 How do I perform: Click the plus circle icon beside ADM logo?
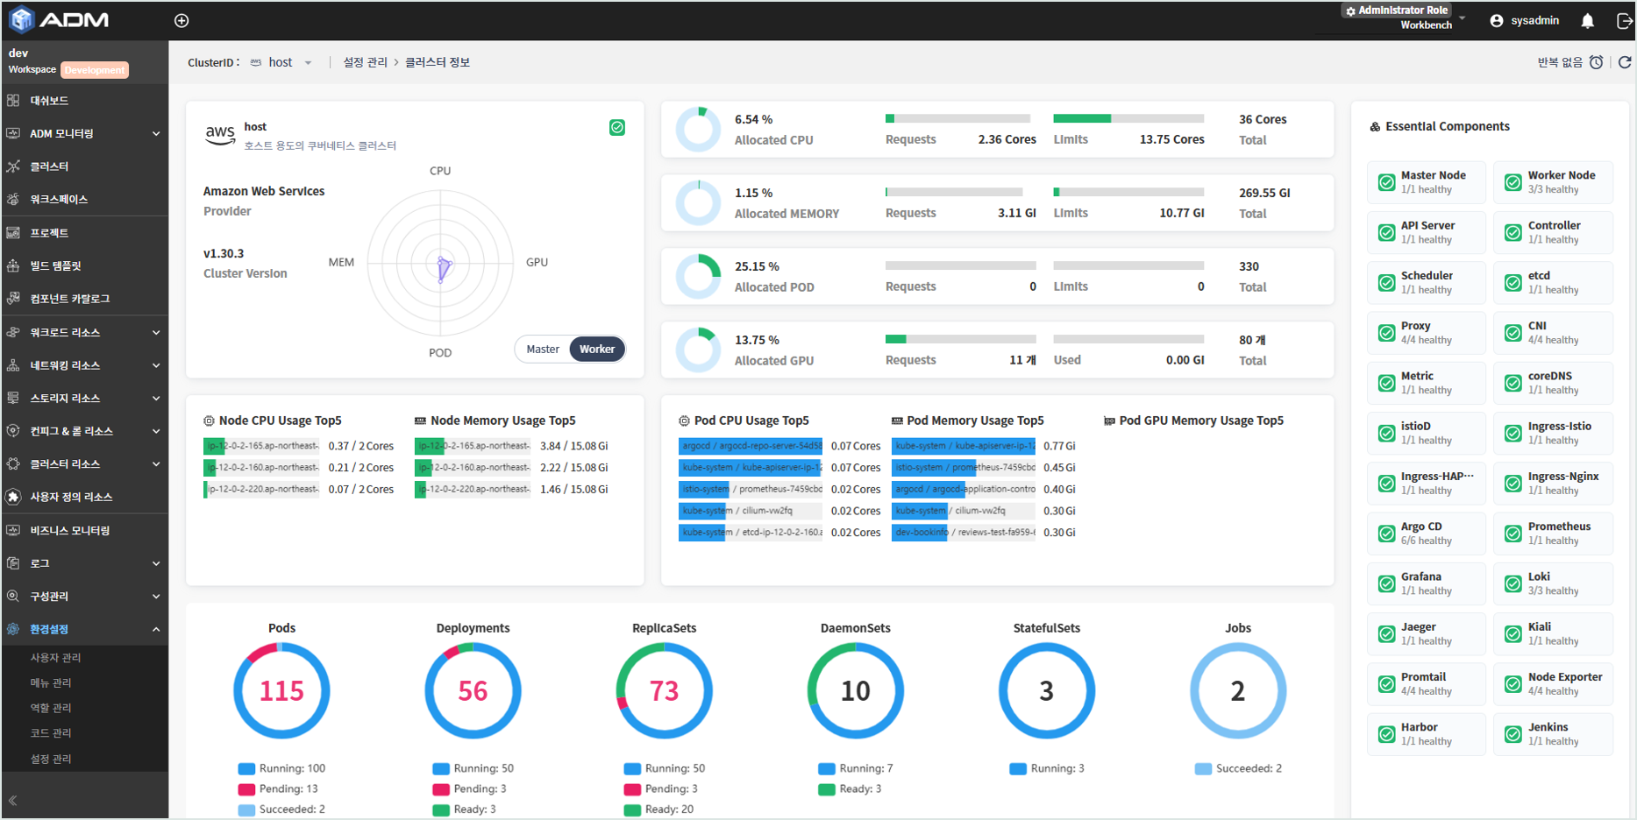click(x=181, y=20)
